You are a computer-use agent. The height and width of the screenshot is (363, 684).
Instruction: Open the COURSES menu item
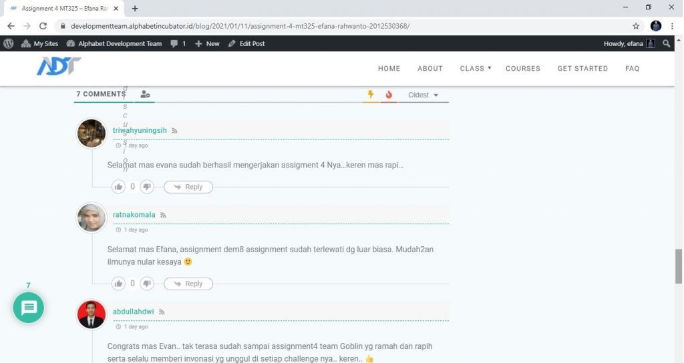[x=522, y=68]
